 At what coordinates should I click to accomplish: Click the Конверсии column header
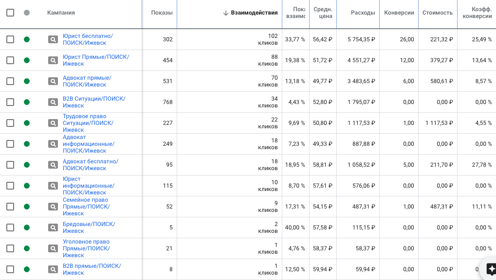click(399, 13)
